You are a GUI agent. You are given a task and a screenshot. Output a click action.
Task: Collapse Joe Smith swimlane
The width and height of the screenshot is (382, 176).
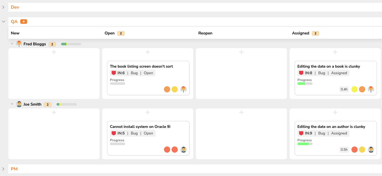pyautogui.click(x=12, y=104)
